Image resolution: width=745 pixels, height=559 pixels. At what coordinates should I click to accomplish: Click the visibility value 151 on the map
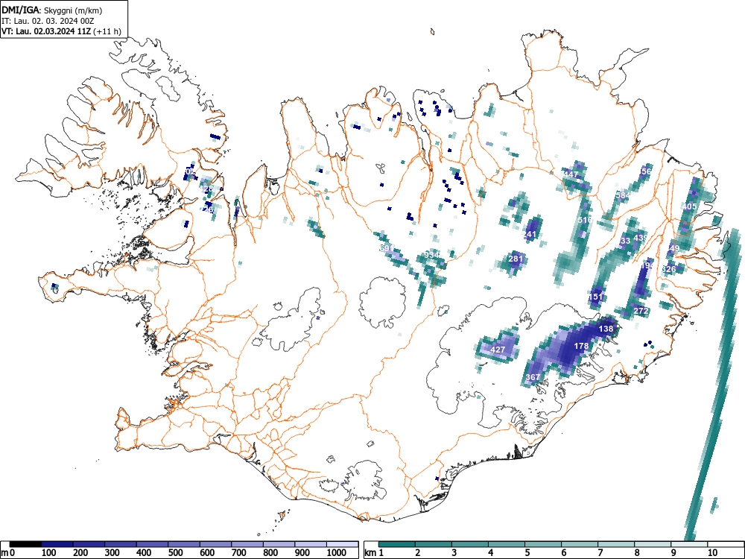tap(595, 297)
